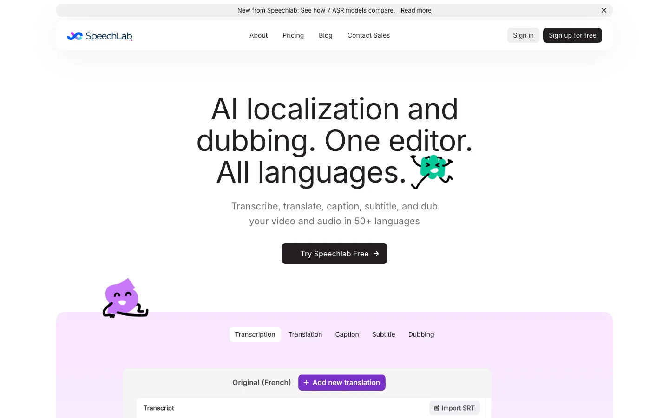
Task: Click Sign up for free
Action: tap(572, 35)
